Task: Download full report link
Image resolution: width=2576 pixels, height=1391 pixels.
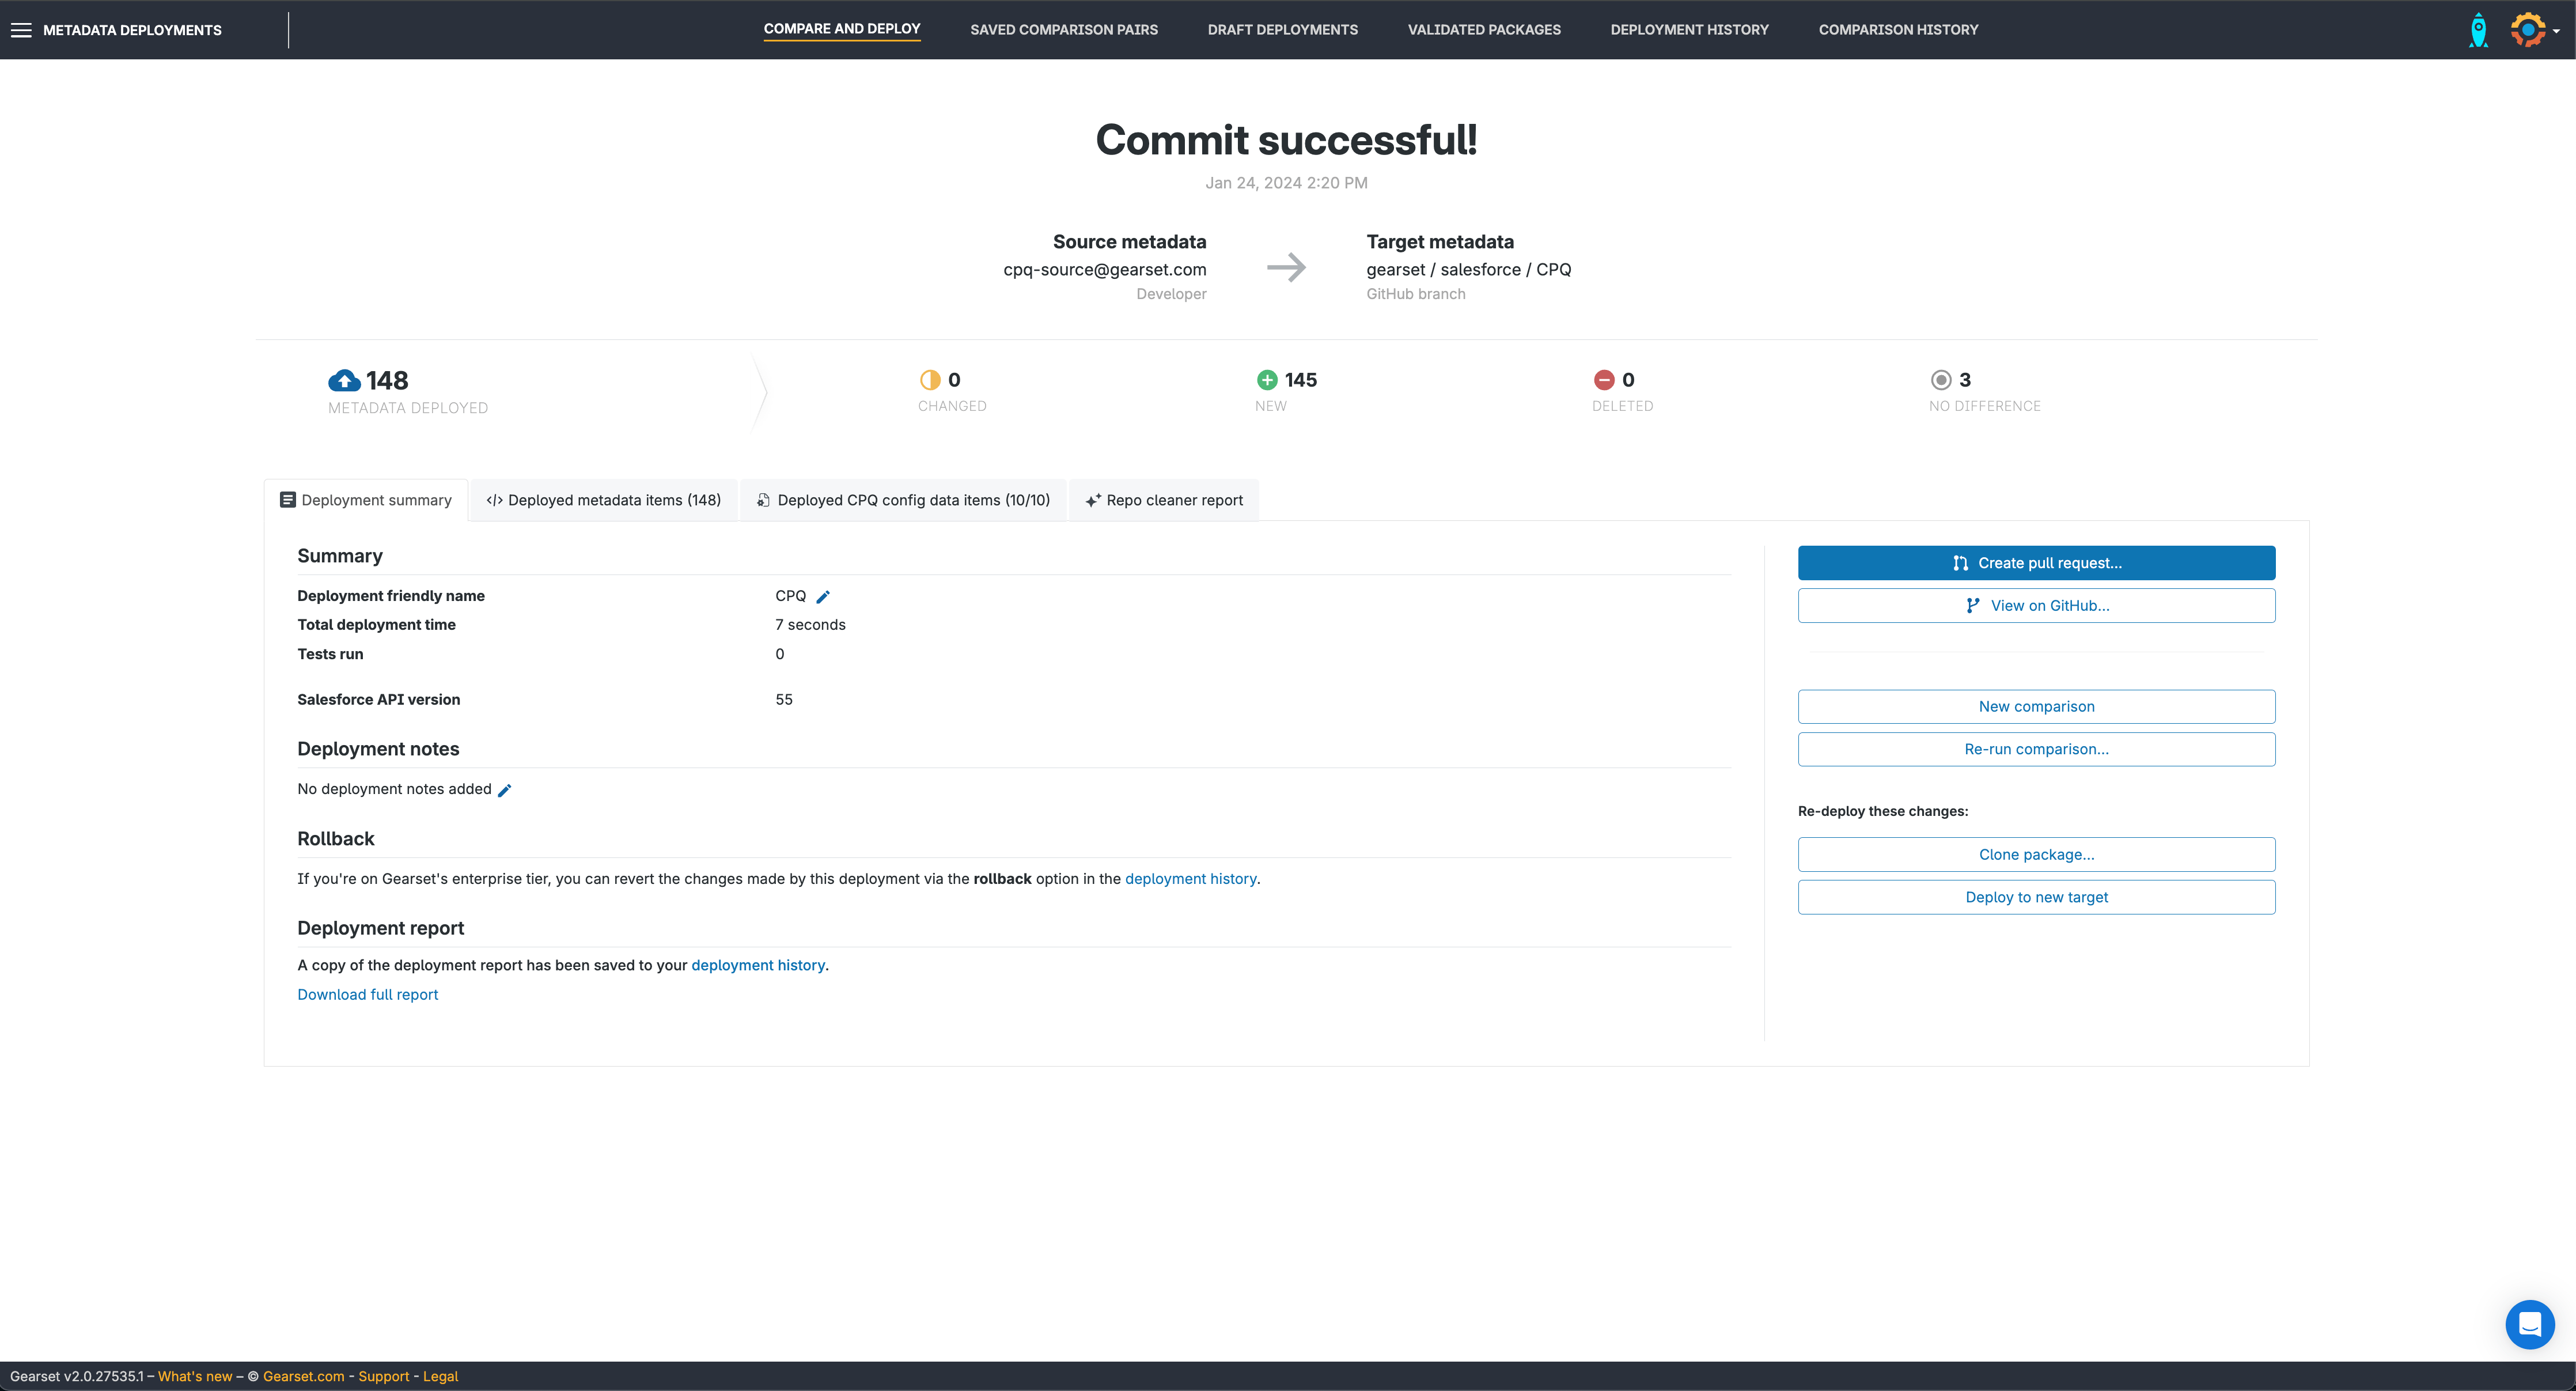Action: (x=367, y=995)
